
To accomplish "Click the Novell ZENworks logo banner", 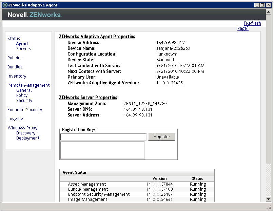I will pyautogui.click(x=35, y=15).
